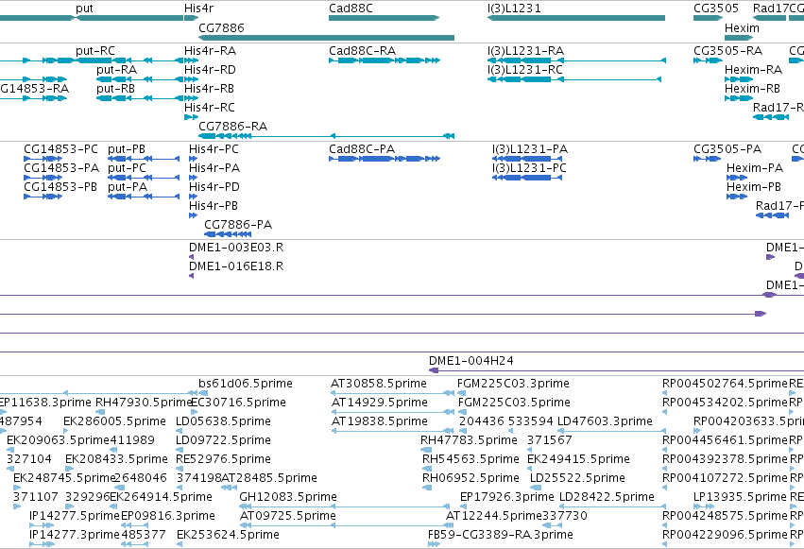Select the long CG7886 gene bar
The height and width of the screenshot is (549, 804).
click(x=326, y=38)
